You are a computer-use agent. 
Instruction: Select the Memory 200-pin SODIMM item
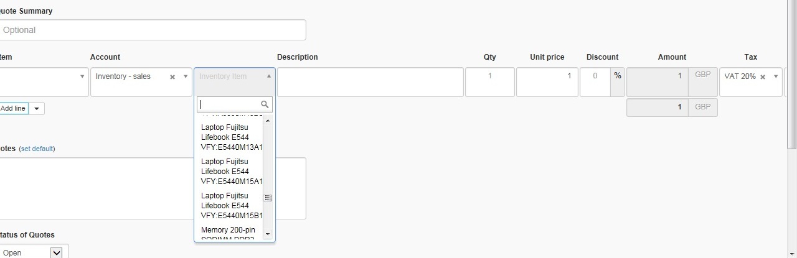click(228, 234)
